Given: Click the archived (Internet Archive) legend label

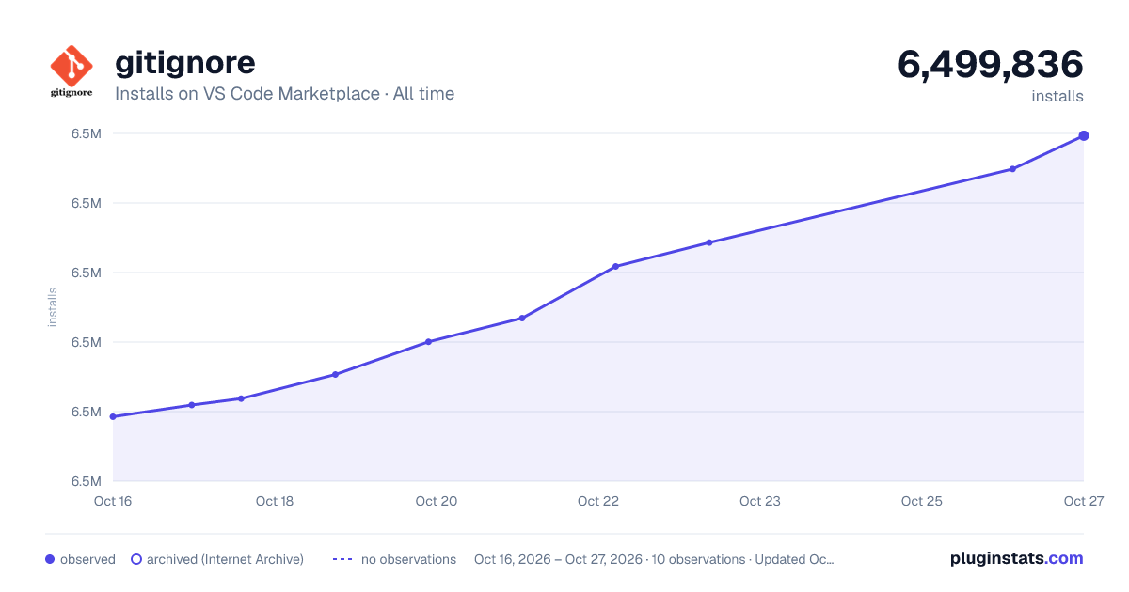Looking at the screenshot, I should pos(225,559).
